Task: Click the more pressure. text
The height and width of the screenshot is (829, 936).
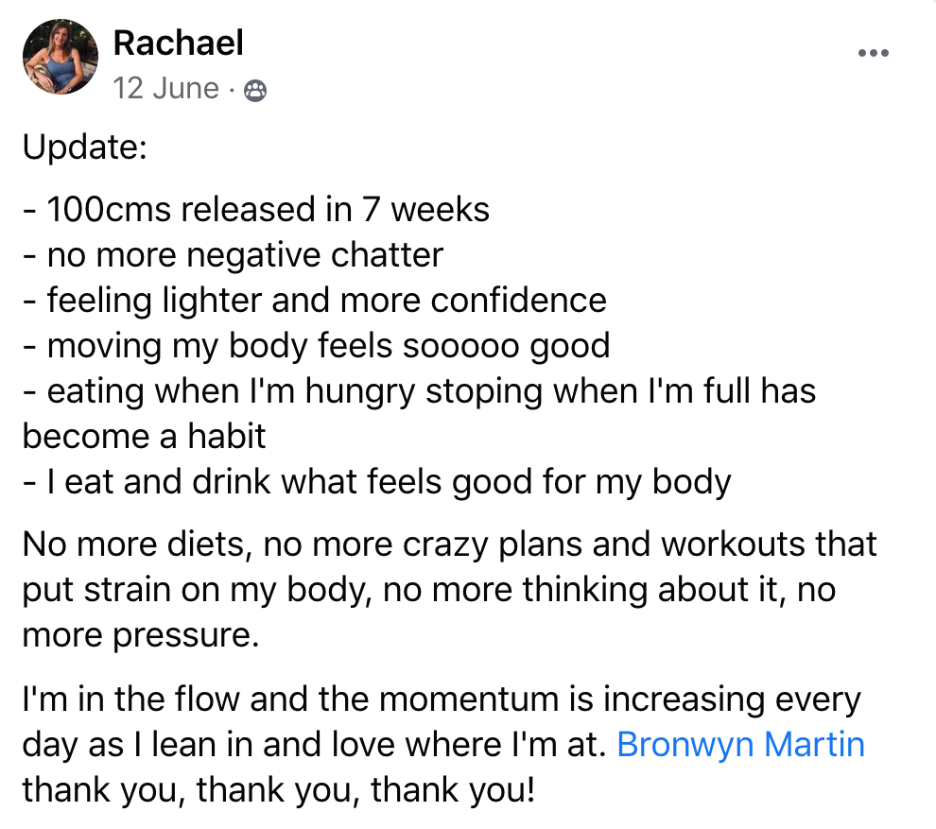Action: 141,635
